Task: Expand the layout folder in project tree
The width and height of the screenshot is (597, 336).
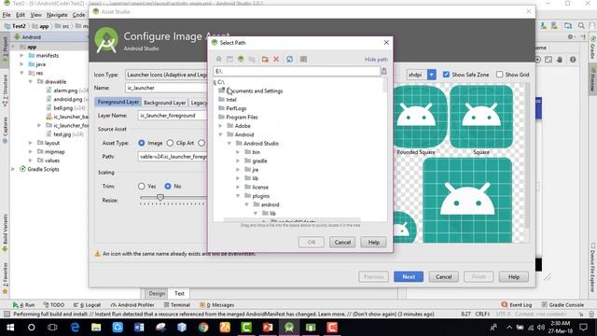Action: pos(31,143)
